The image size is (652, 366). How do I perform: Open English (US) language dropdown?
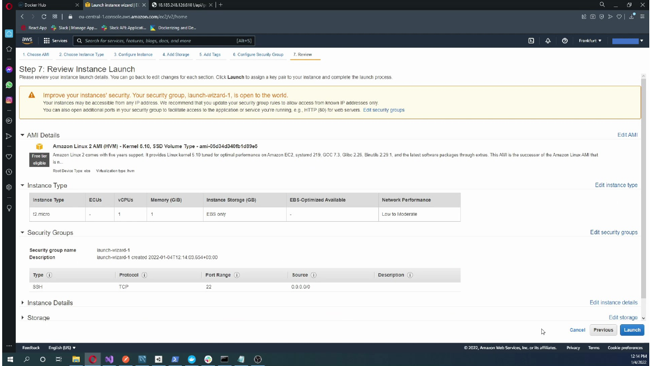coord(62,348)
